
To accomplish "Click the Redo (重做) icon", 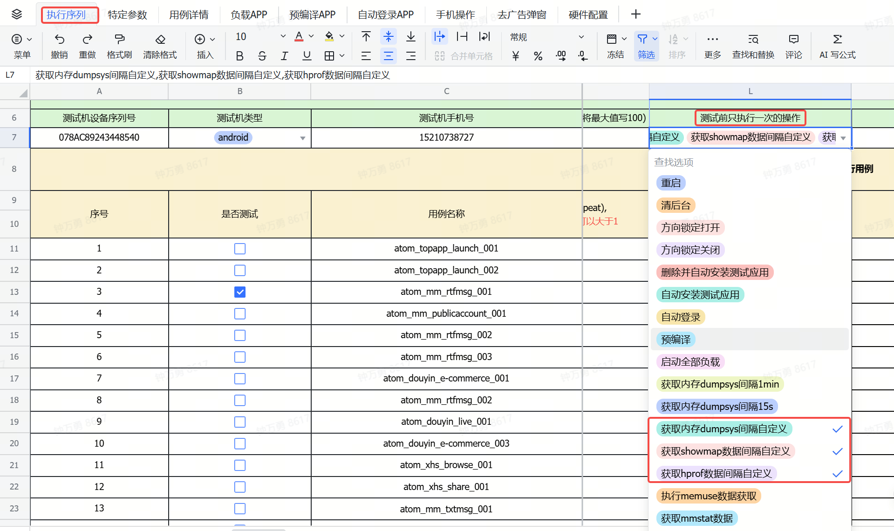I will point(87,39).
